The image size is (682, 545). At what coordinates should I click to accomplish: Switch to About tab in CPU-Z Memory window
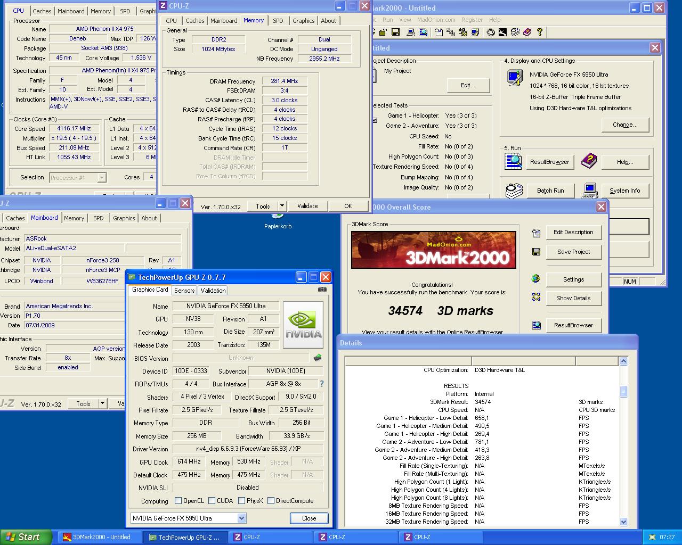click(329, 21)
